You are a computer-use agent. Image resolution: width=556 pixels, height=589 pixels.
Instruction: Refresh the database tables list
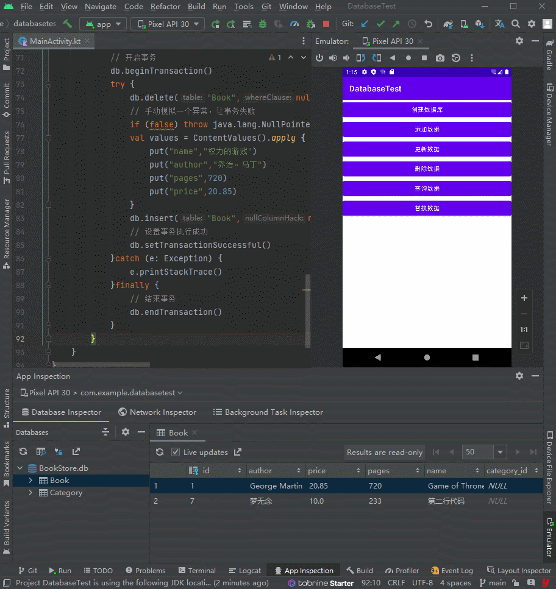(x=23, y=451)
